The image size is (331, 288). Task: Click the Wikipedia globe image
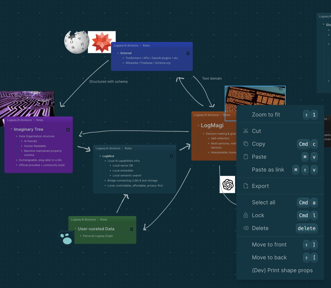[77, 42]
